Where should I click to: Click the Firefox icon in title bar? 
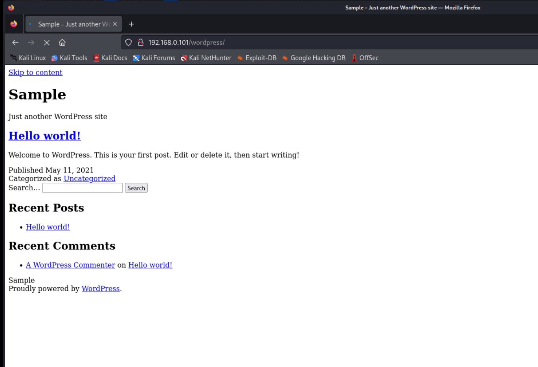(x=11, y=7)
